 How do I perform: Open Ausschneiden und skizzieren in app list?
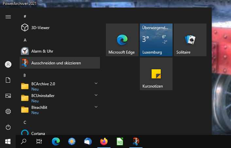coord(60,63)
